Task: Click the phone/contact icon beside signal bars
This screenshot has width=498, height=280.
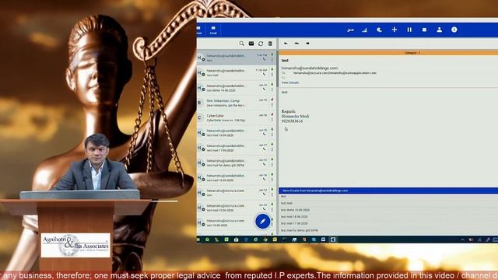Action: (x=379, y=30)
